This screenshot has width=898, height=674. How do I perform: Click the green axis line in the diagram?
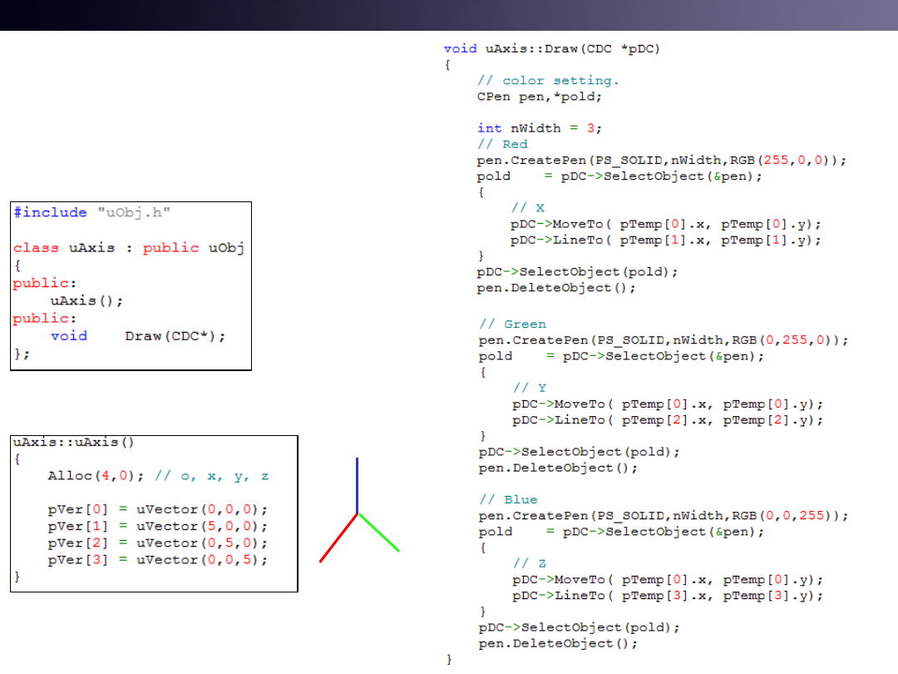pyautogui.click(x=379, y=533)
